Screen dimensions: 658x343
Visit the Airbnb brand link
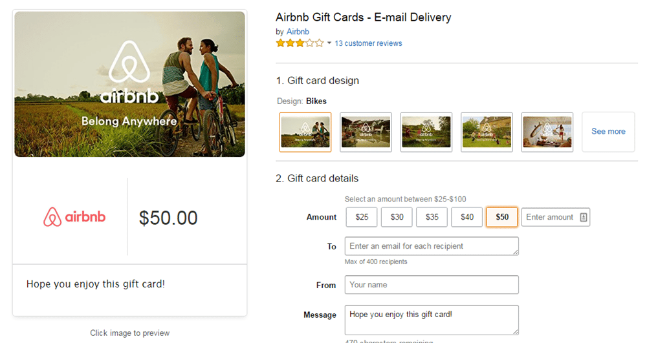(298, 32)
